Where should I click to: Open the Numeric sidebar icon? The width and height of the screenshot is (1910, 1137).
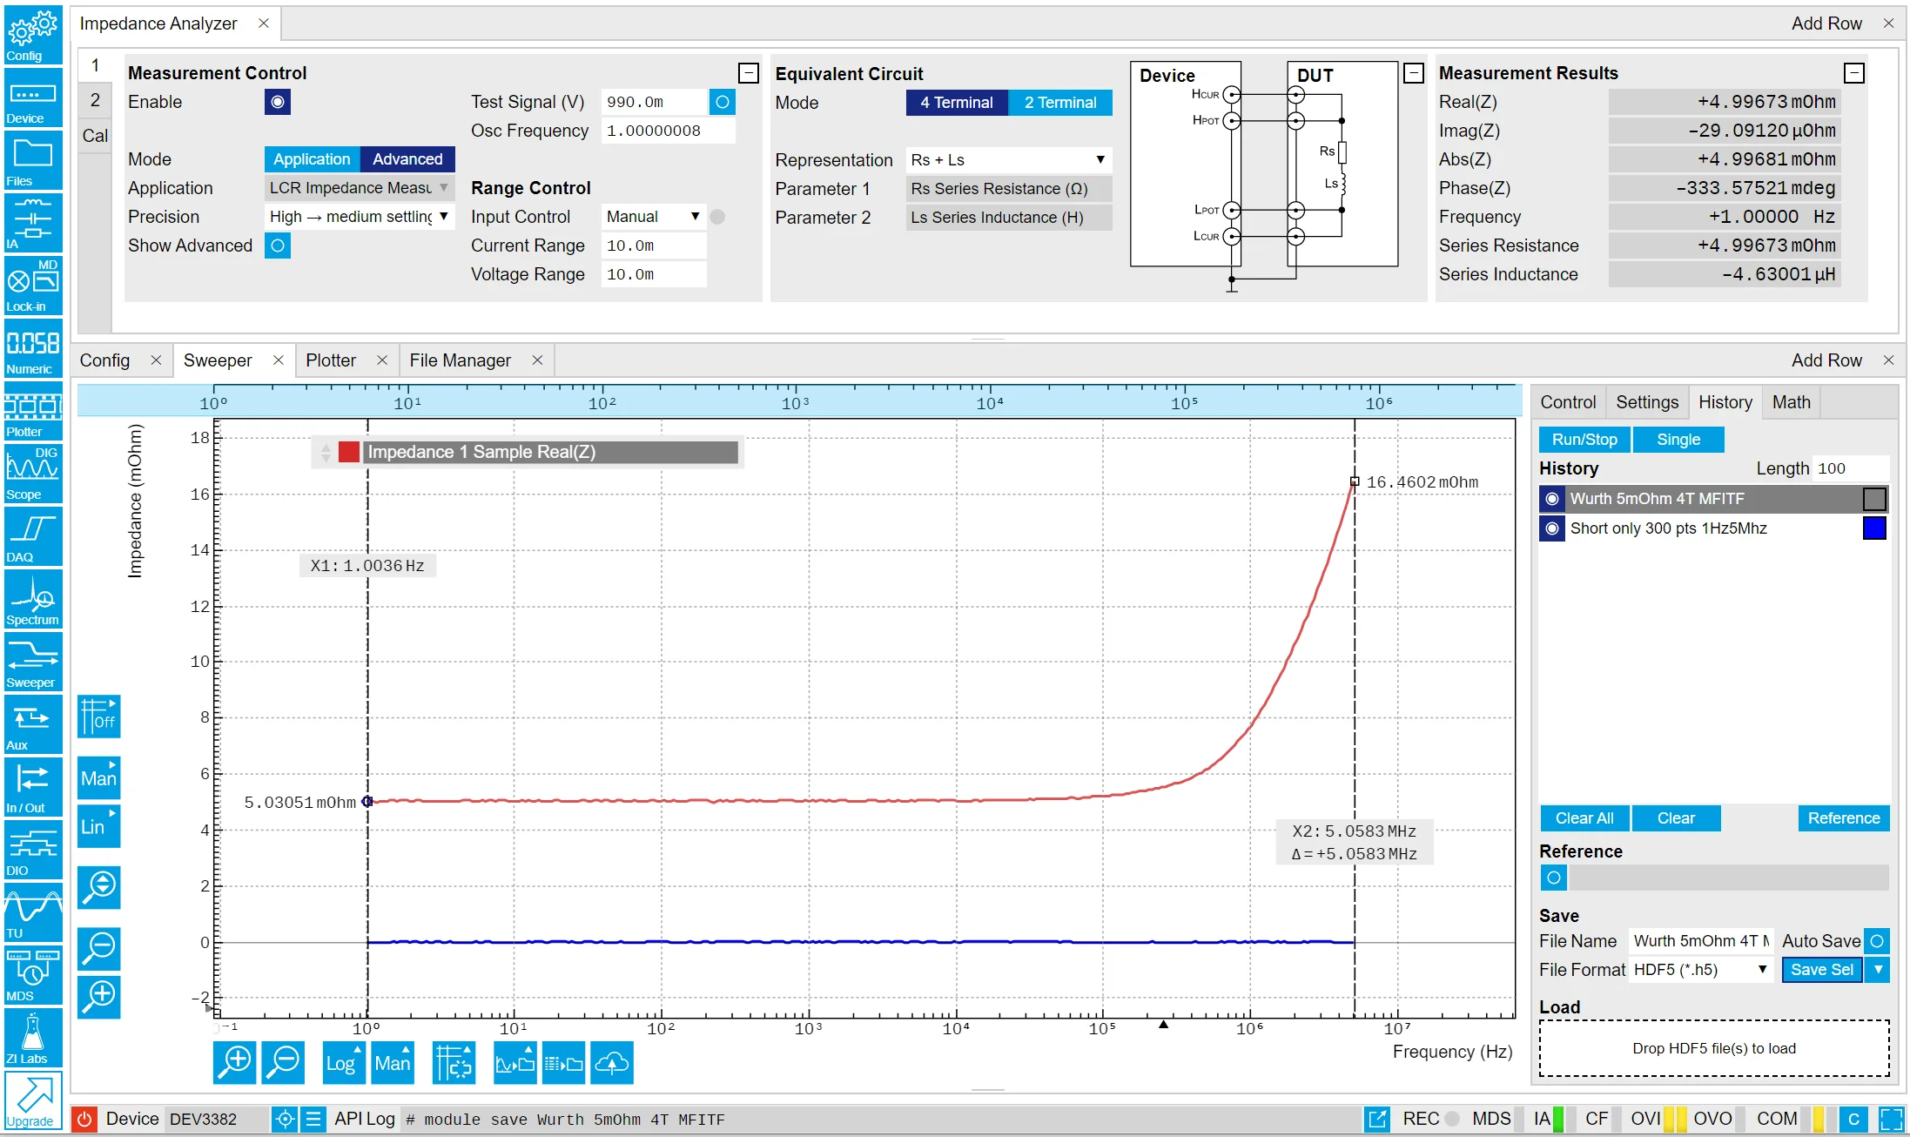(x=33, y=348)
